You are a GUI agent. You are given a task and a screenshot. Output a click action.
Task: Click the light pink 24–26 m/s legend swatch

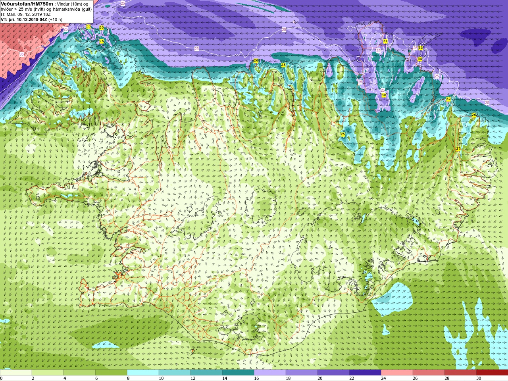pyautogui.click(x=397, y=373)
